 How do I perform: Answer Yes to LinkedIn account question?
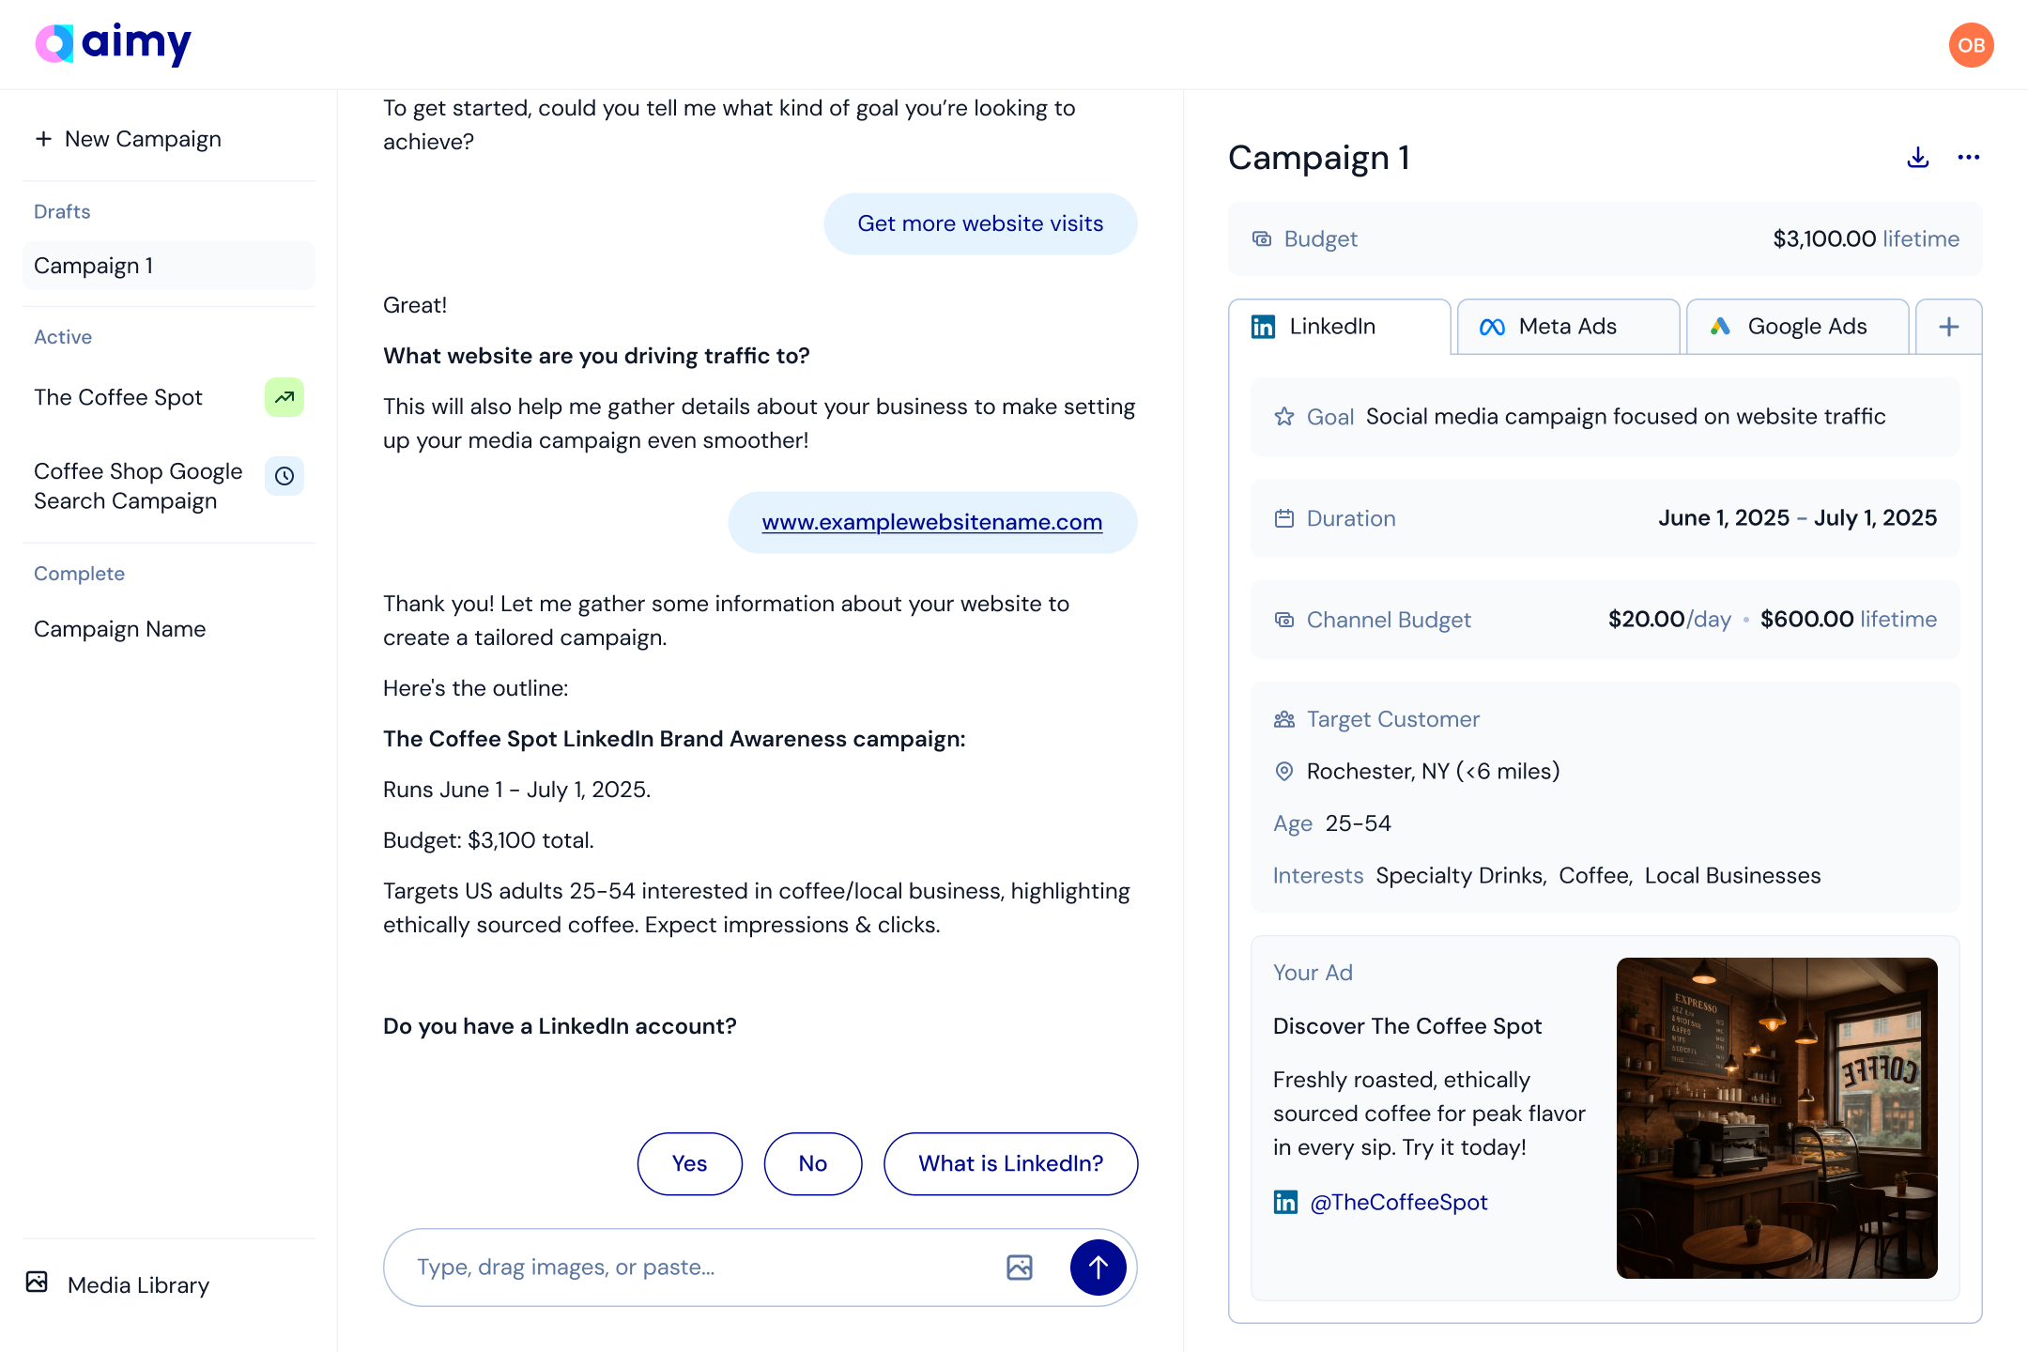point(689,1163)
